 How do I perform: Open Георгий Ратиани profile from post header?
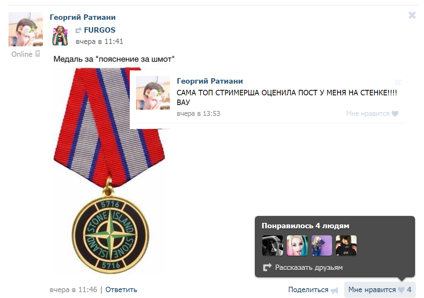tap(83, 17)
